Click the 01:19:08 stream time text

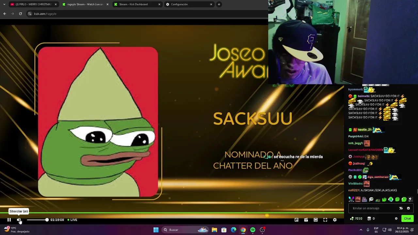pos(57,220)
